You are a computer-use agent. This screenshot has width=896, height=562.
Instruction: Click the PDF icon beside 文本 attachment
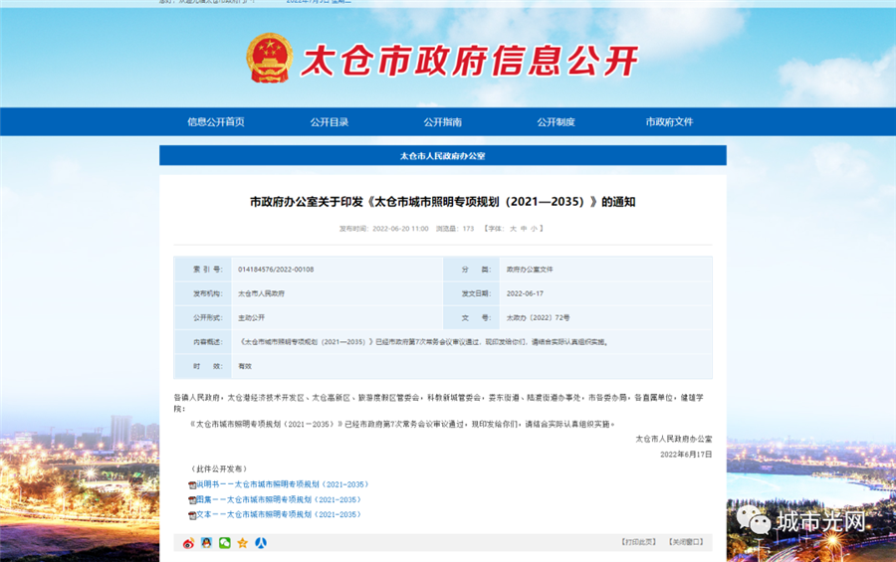point(192,515)
